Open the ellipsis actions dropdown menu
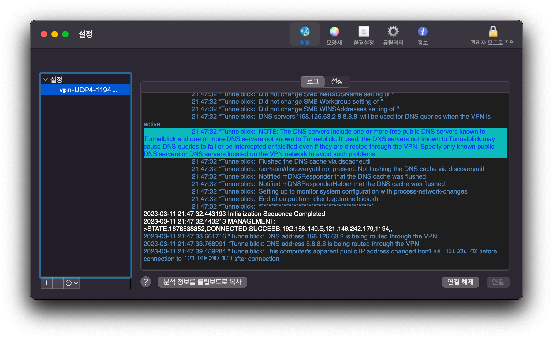Image resolution: width=553 pixels, height=339 pixels. (x=72, y=283)
